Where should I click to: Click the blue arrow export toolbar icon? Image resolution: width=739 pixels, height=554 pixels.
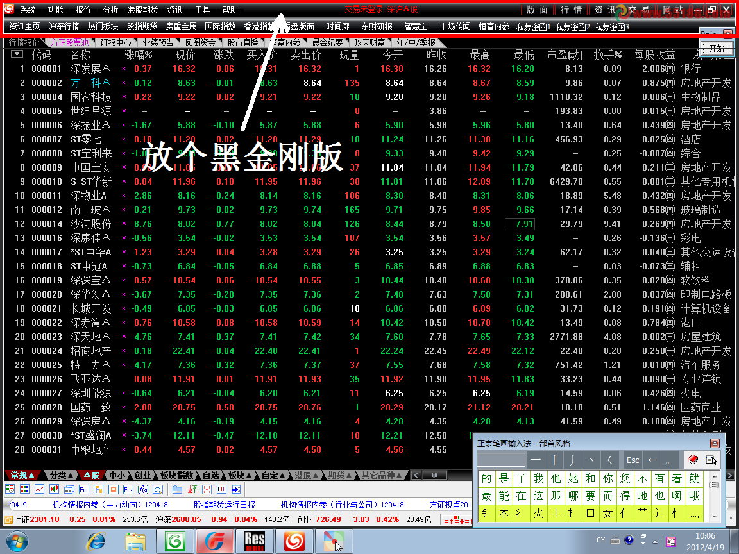point(236,489)
